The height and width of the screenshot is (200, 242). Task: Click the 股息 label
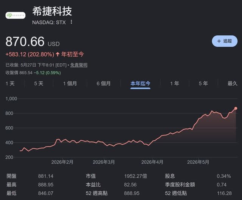(170, 176)
